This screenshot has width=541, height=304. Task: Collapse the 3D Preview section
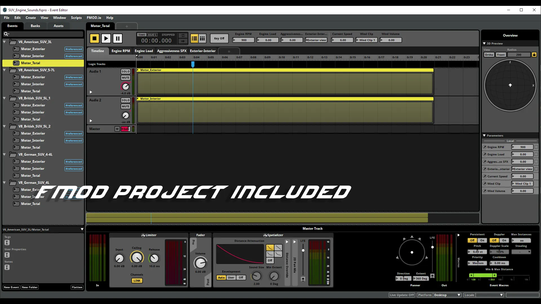point(484,43)
